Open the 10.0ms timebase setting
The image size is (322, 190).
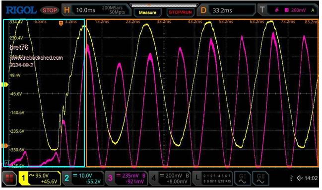point(85,10)
